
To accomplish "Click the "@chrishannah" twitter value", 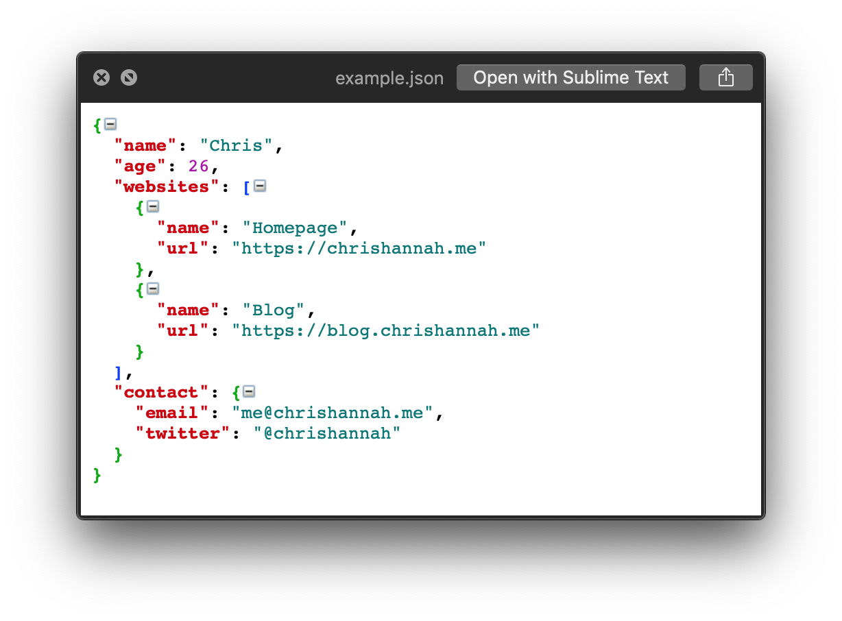I will 327,433.
